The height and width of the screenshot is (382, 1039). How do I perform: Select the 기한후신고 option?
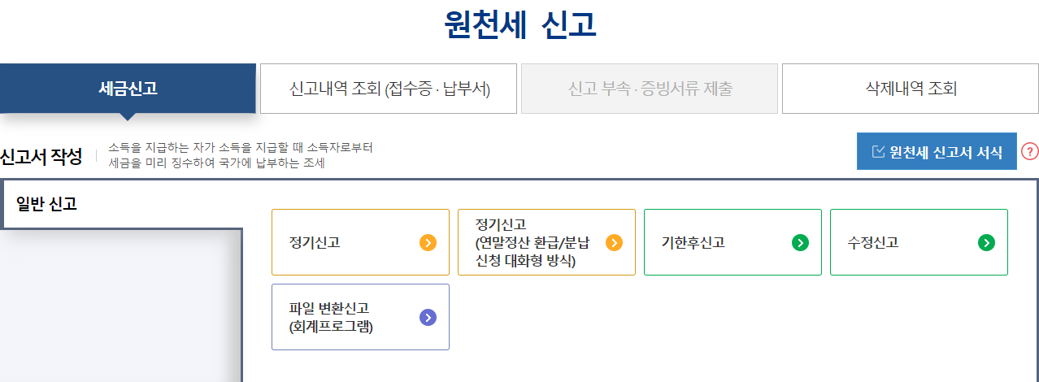pos(733,242)
